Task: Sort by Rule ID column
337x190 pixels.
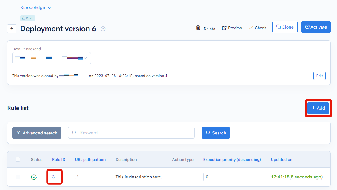Action: [59, 160]
